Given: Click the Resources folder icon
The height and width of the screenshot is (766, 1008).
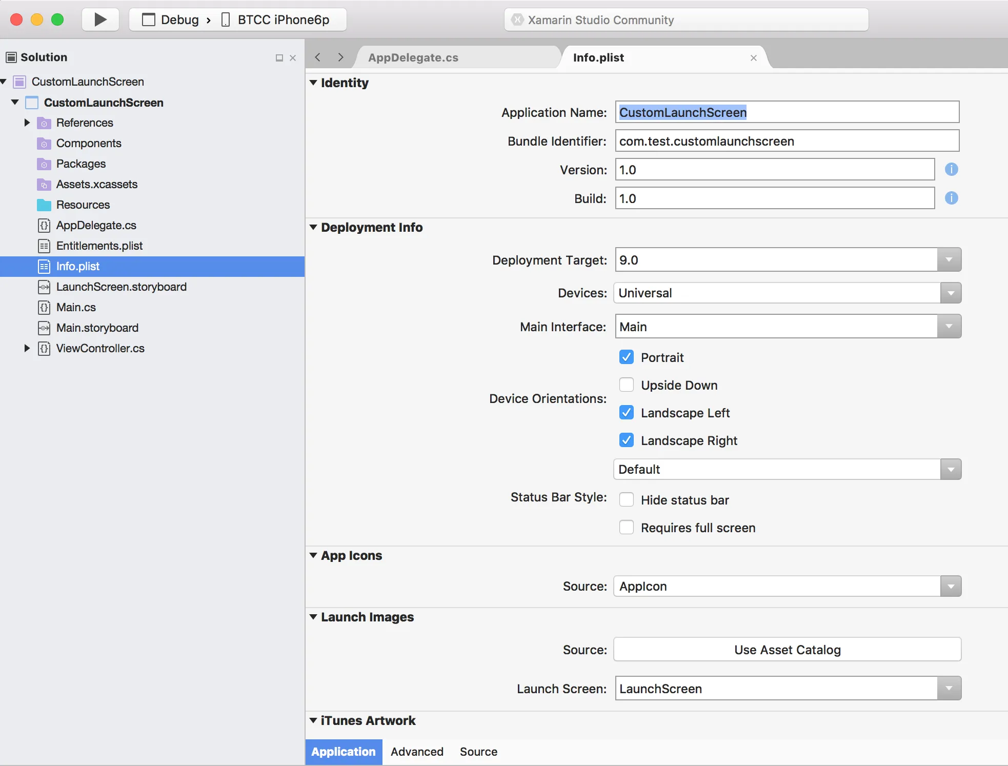Looking at the screenshot, I should (x=44, y=205).
